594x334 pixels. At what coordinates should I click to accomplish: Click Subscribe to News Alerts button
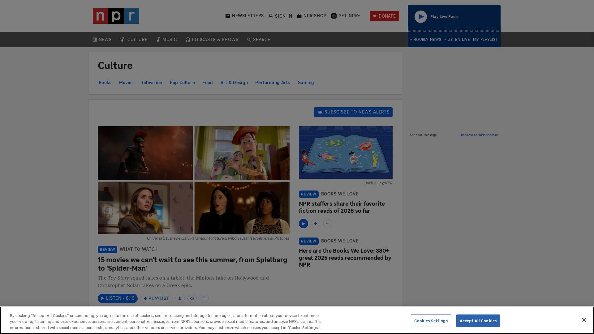[x=353, y=112]
